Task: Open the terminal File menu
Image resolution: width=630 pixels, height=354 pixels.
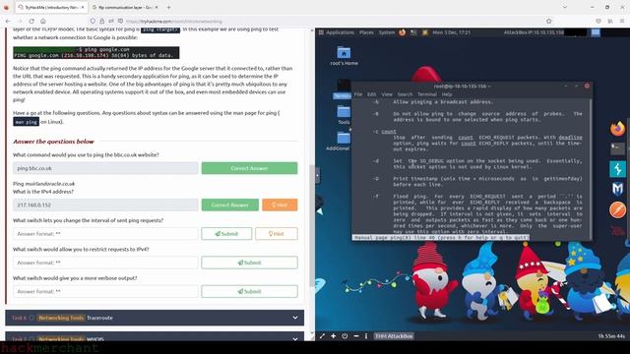Action: 358,94
